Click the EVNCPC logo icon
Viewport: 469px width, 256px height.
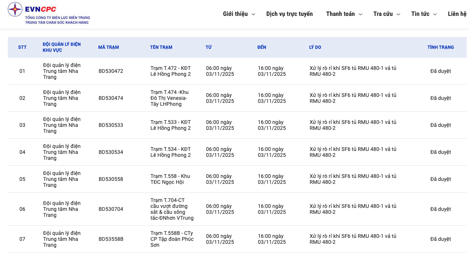click(15, 10)
